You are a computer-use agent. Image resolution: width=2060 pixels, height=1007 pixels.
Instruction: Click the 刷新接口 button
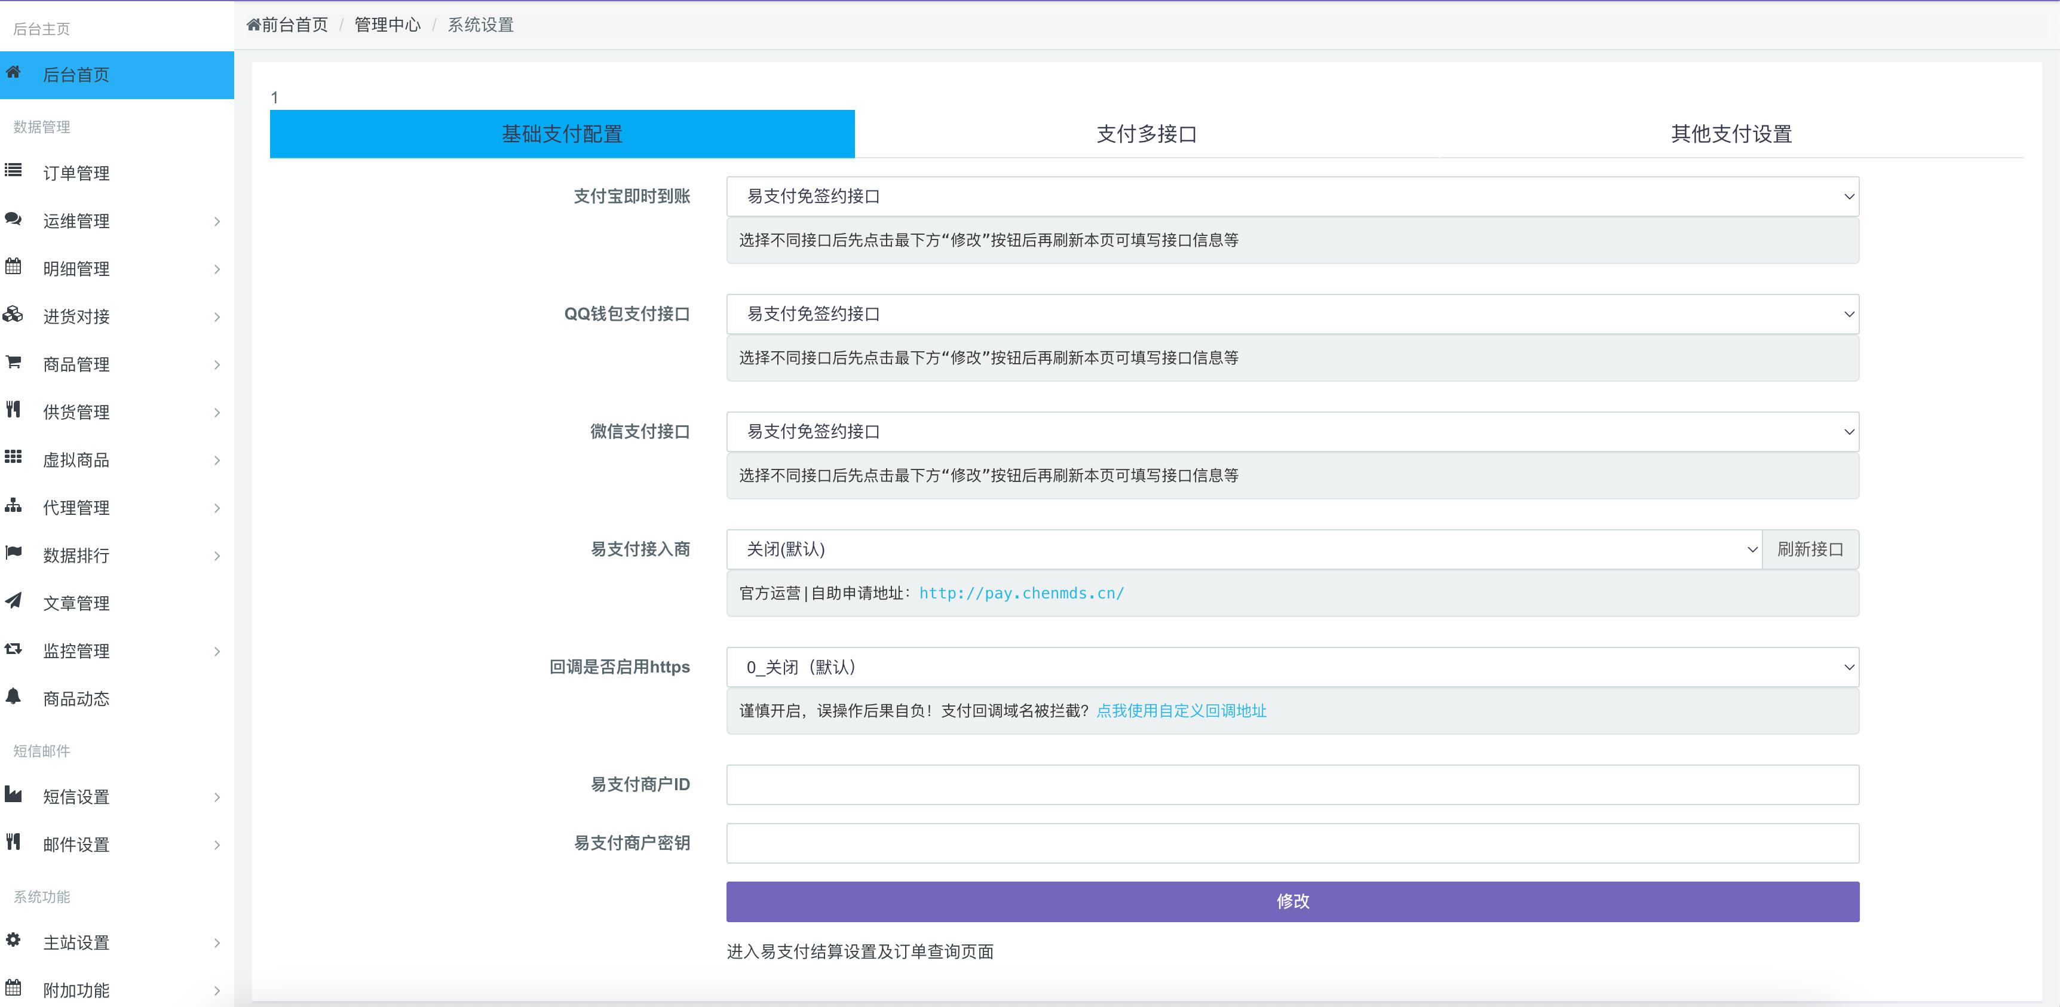pos(1810,549)
